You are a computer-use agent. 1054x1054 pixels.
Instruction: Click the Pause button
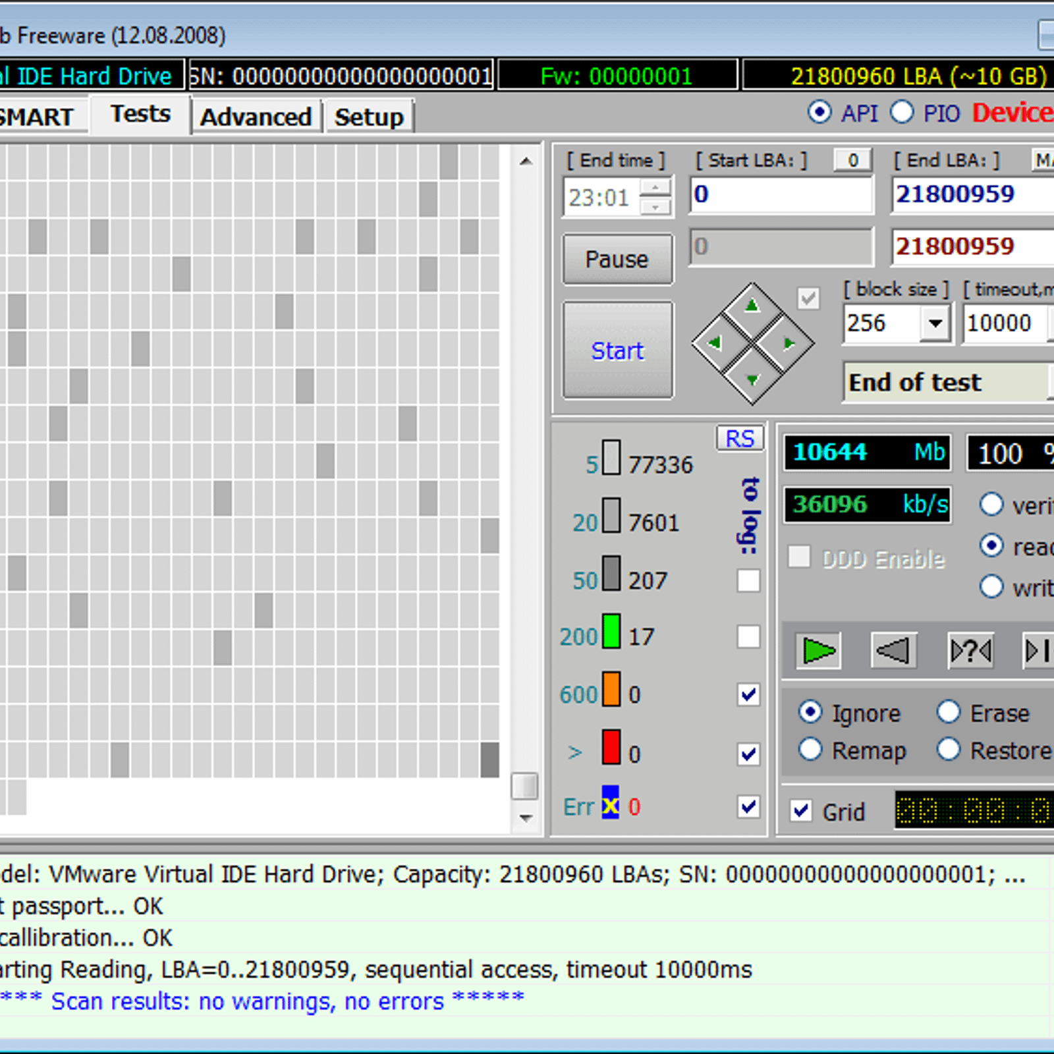click(617, 259)
